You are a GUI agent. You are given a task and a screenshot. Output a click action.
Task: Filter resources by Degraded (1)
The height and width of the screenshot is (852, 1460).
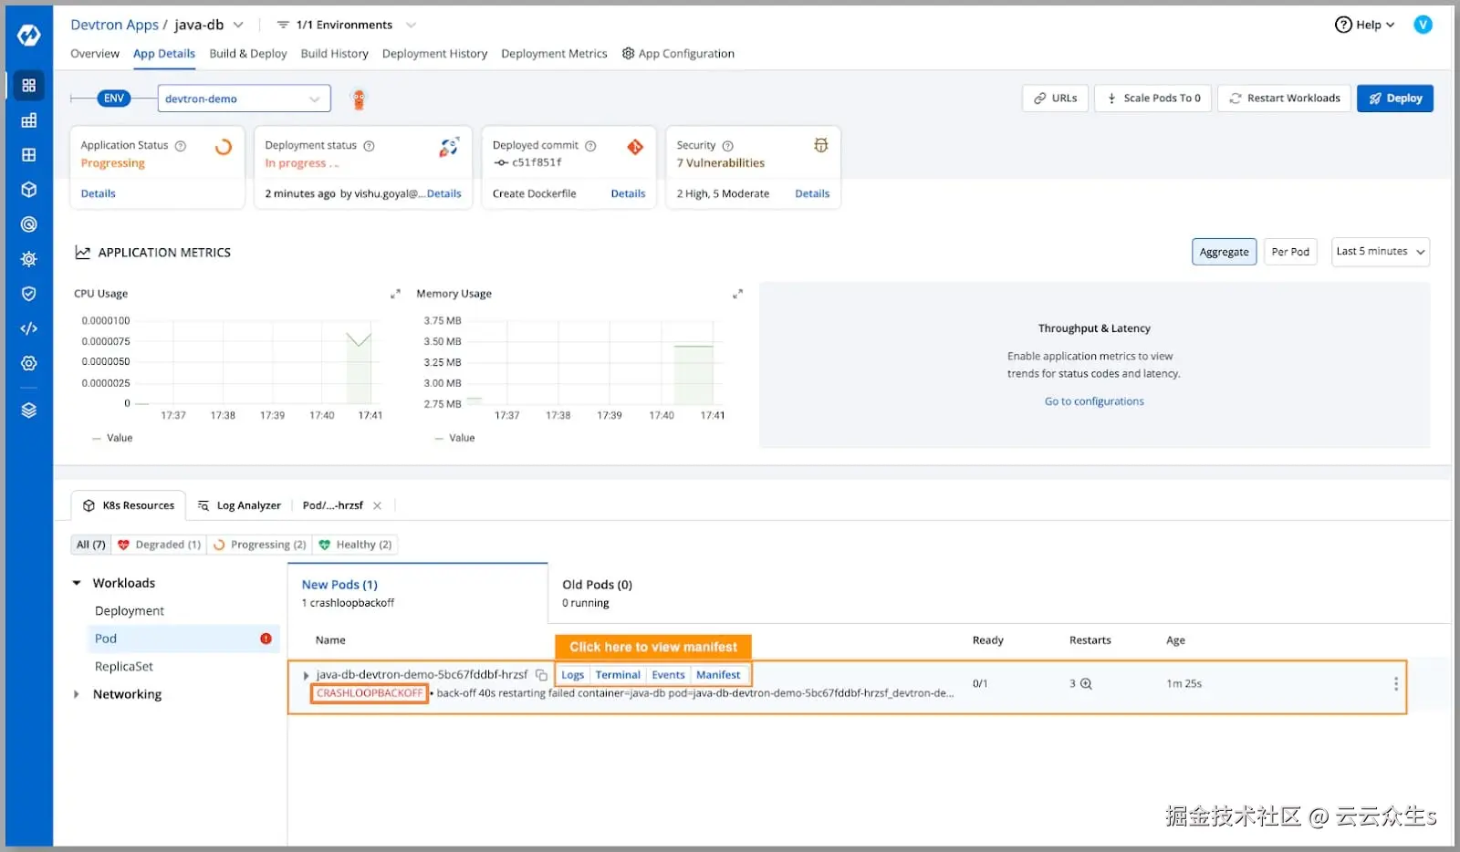[x=159, y=545]
